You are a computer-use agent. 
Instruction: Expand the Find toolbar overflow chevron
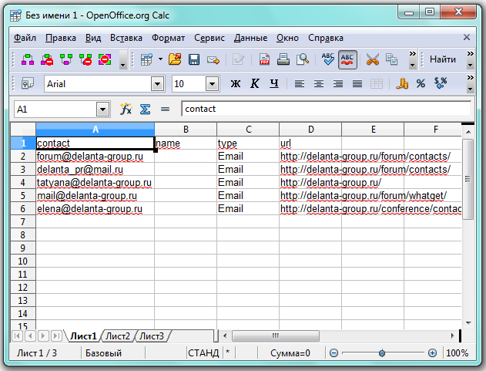470,53
